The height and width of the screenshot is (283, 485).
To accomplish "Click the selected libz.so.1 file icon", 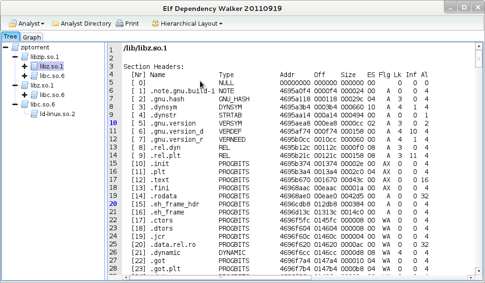I will tap(35, 67).
